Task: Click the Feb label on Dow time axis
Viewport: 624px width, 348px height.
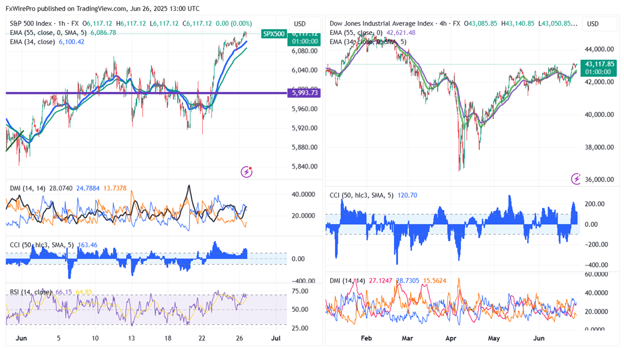Action: tap(366, 339)
